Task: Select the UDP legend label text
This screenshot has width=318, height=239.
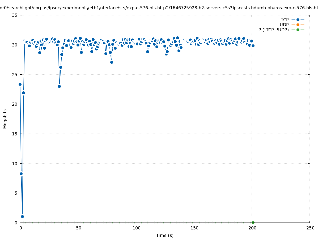Action: click(284, 25)
